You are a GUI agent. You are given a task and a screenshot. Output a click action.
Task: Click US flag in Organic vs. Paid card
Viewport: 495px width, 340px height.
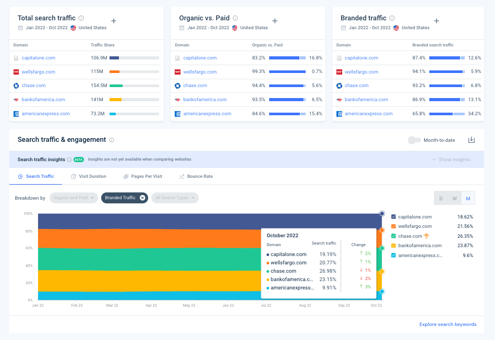(x=235, y=28)
